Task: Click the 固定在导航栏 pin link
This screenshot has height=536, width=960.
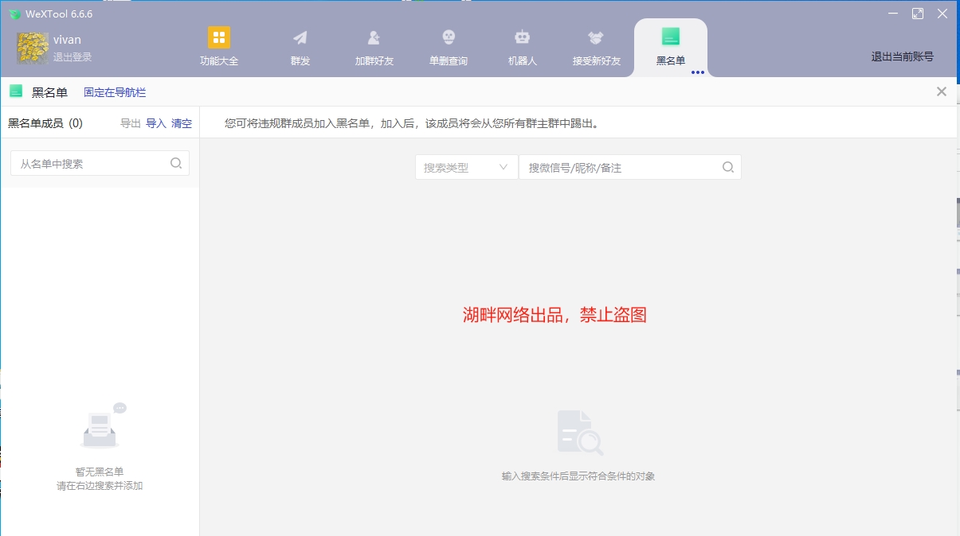Action: [x=114, y=91]
